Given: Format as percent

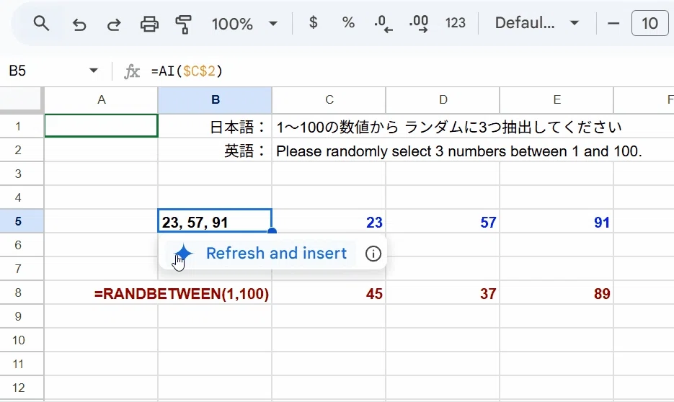Looking at the screenshot, I should click(x=348, y=22).
